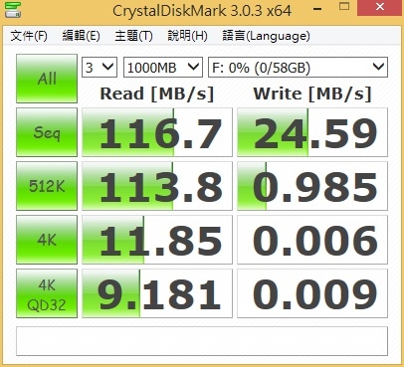Select the 512K write result 0.985

pyautogui.click(x=312, y=186)
